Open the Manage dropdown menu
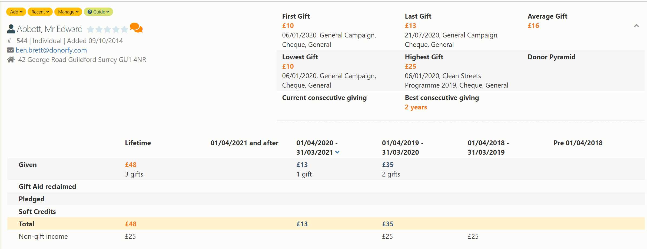 coord(68,12)
